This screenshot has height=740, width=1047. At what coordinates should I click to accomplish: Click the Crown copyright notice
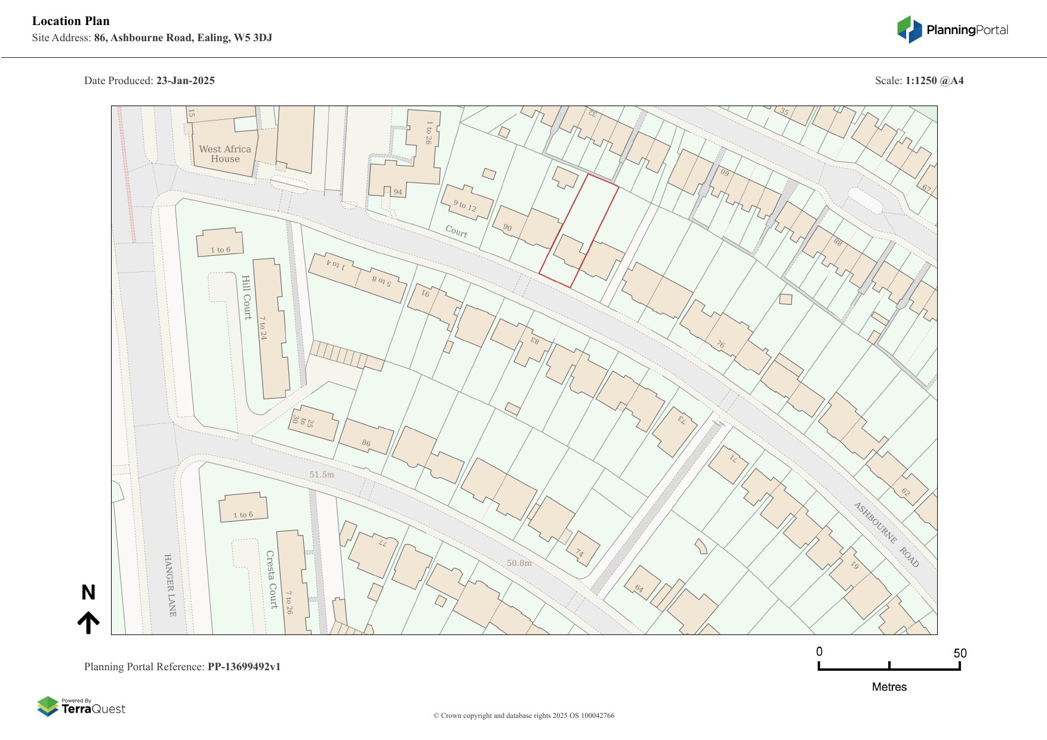tap(523, 716)
